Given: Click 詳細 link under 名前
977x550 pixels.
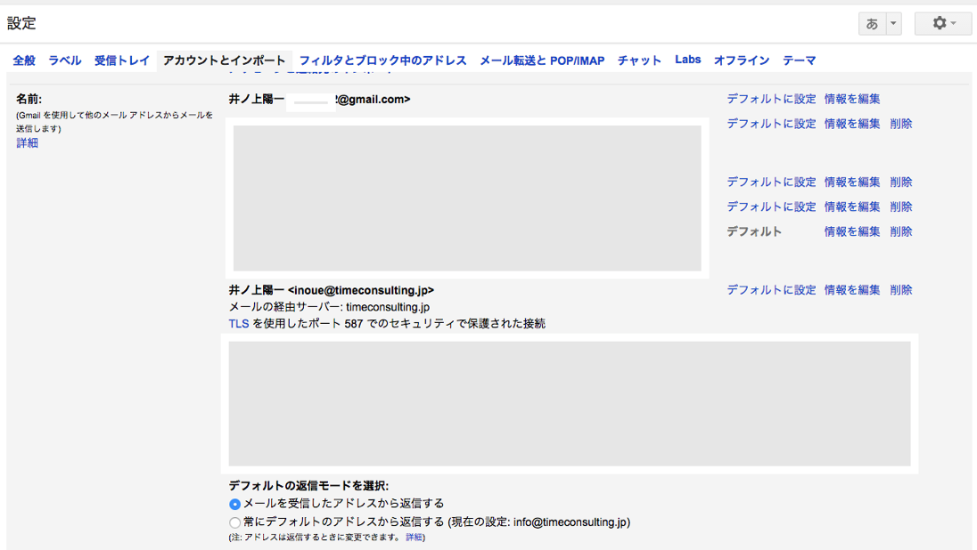Looking at the screenshot, I should tap(28, 142).
